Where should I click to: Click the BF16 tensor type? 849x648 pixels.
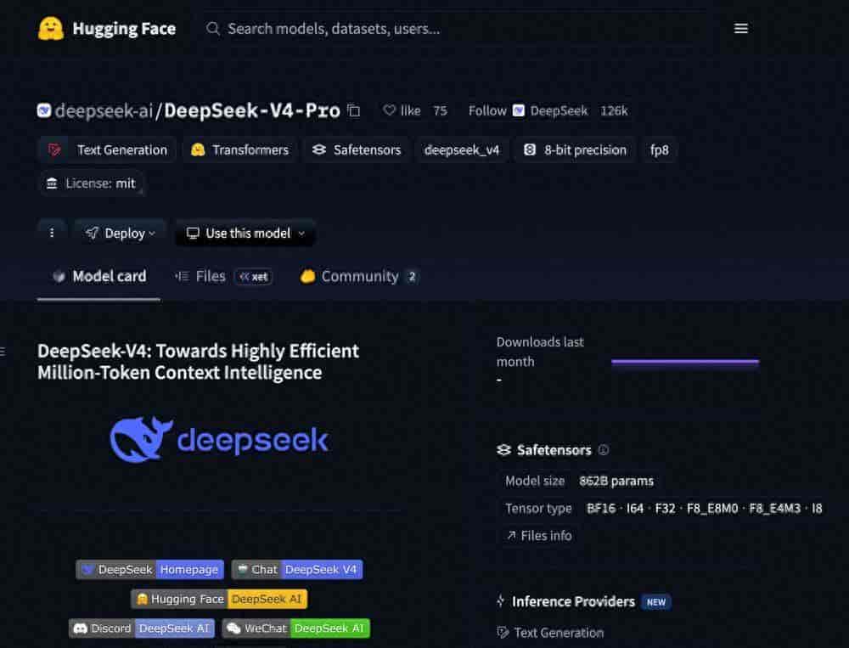tap(601, 508)
